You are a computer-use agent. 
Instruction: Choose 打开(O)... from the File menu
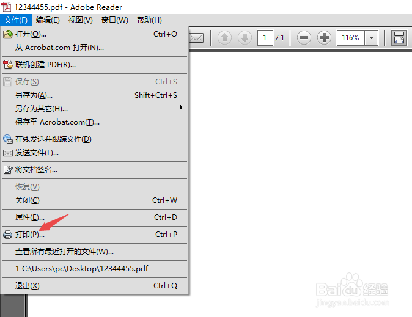tap(95, 34)
